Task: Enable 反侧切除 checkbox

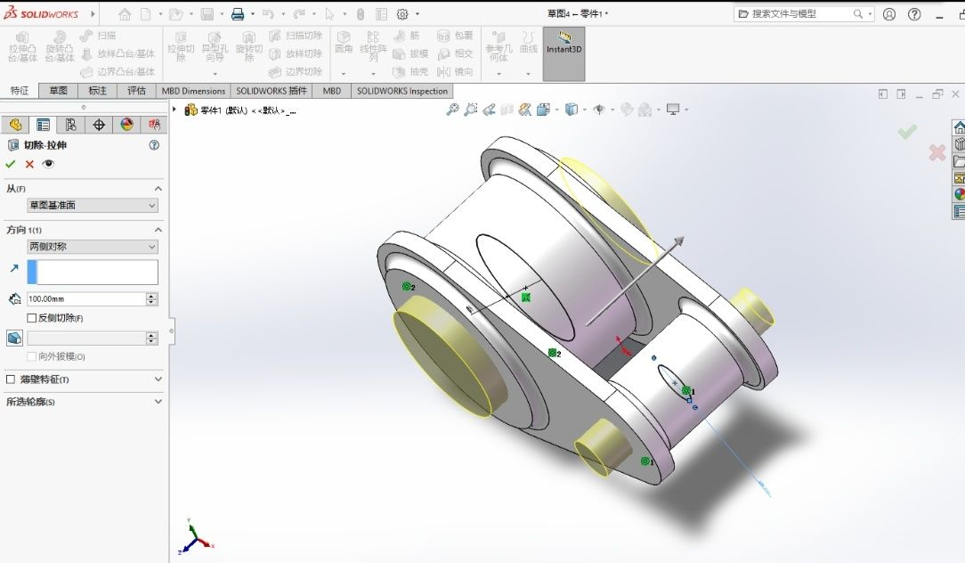Action: tap(32, 318)
